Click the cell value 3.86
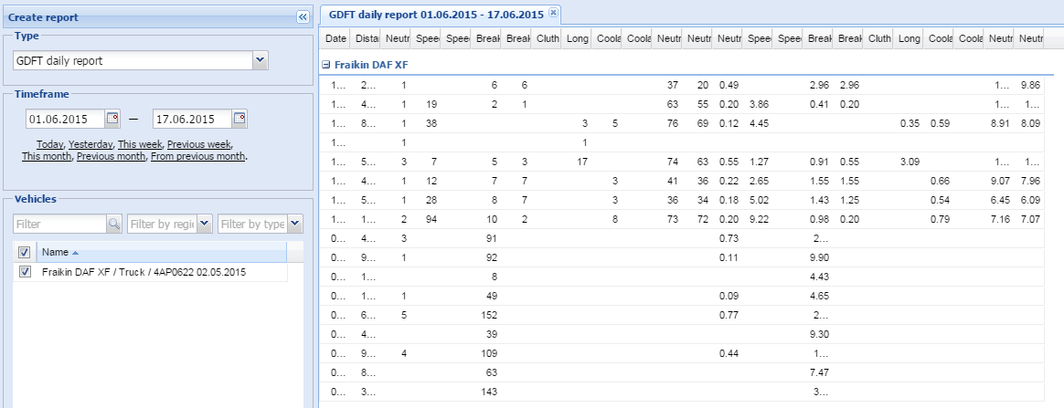Image resolution: width=1064 pixels, height=408 pixels. [x=758, y=104]
